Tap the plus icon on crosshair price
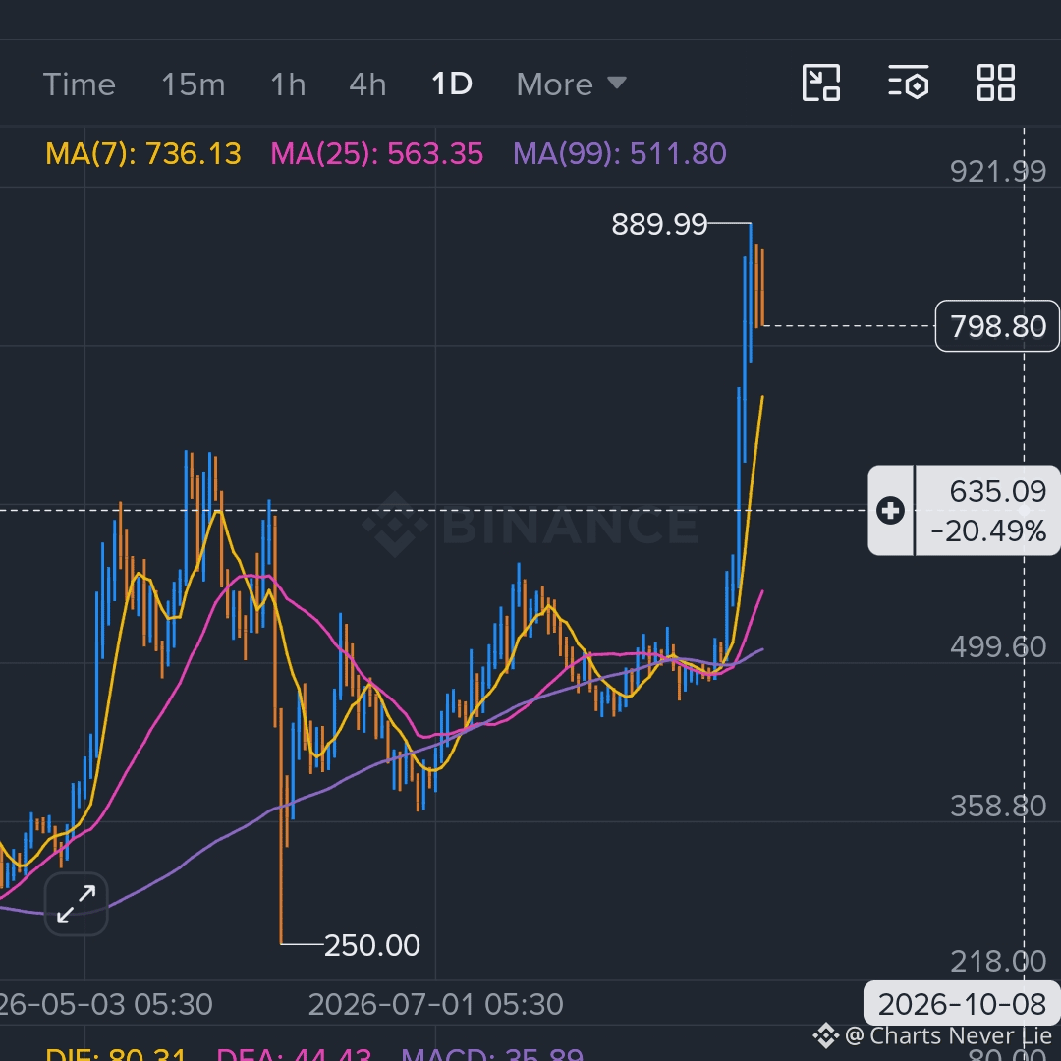1061x1061 pixels. tap(890, 510)
